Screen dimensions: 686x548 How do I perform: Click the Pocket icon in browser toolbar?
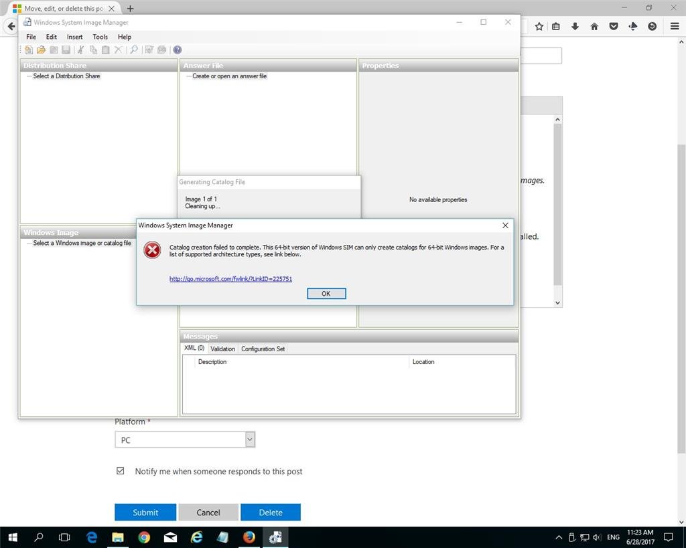tap(614, 27)
